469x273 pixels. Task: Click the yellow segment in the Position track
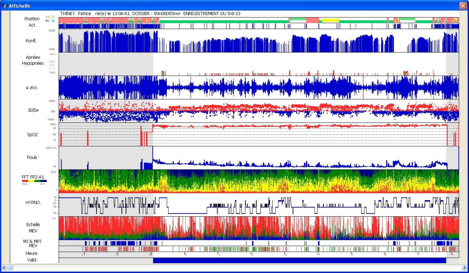330,20
